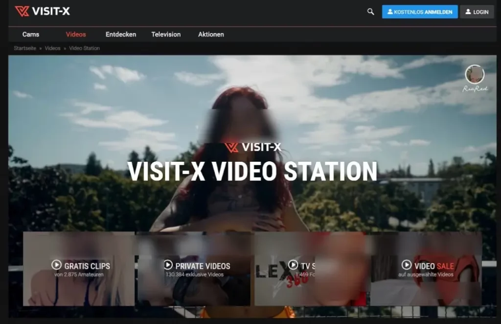Click the KOSTENLOS ANMELDEN button
501x324 pixels.
click(420, 12)
